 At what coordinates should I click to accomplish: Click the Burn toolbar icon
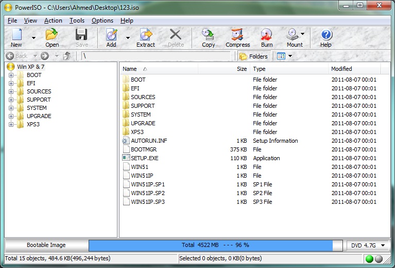(266, 34)
